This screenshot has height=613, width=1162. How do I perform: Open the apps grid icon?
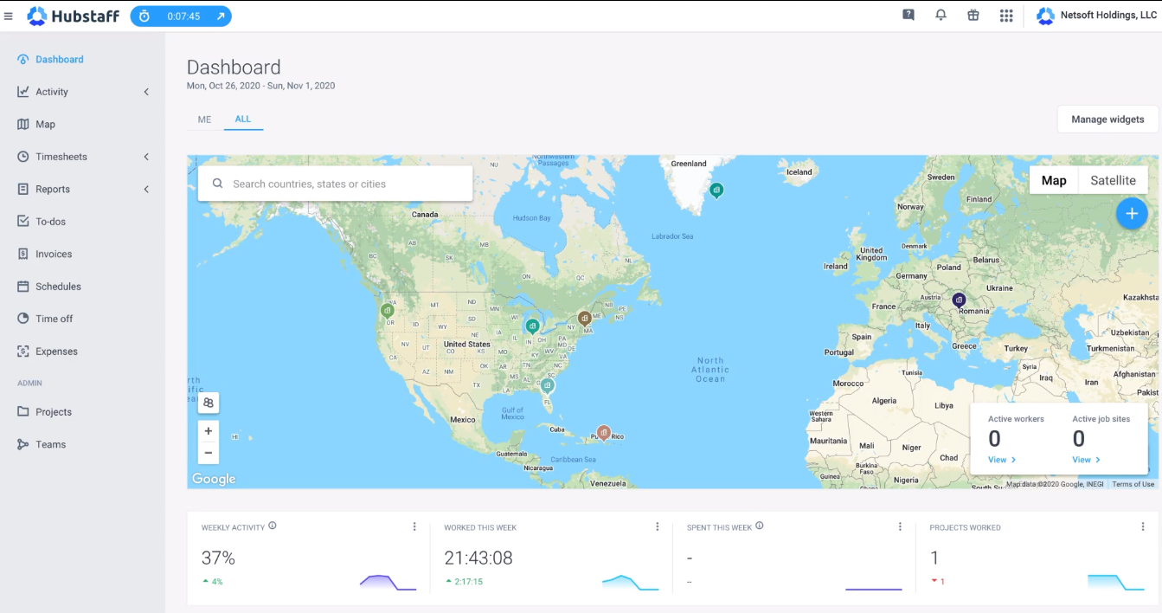click(x=1006, y=16)
